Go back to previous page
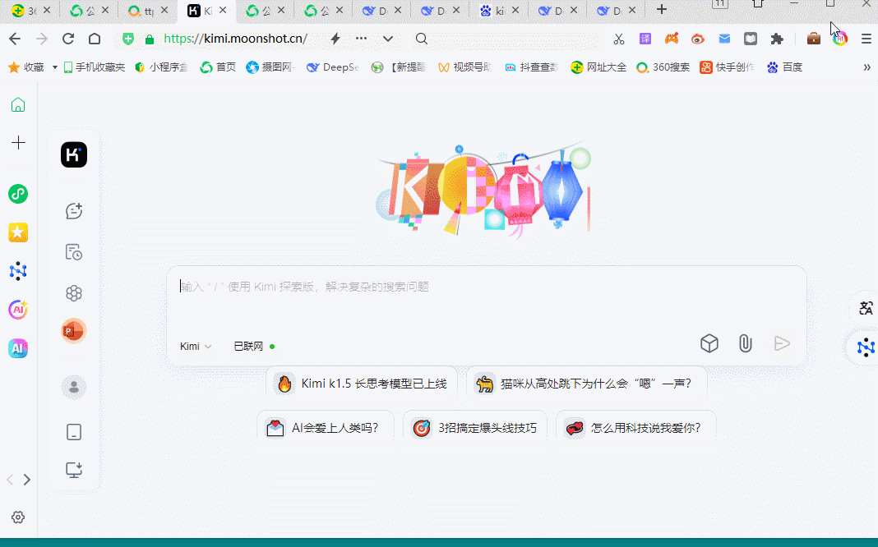Viewport: 878px width, 547px height. tap(15, 39)
